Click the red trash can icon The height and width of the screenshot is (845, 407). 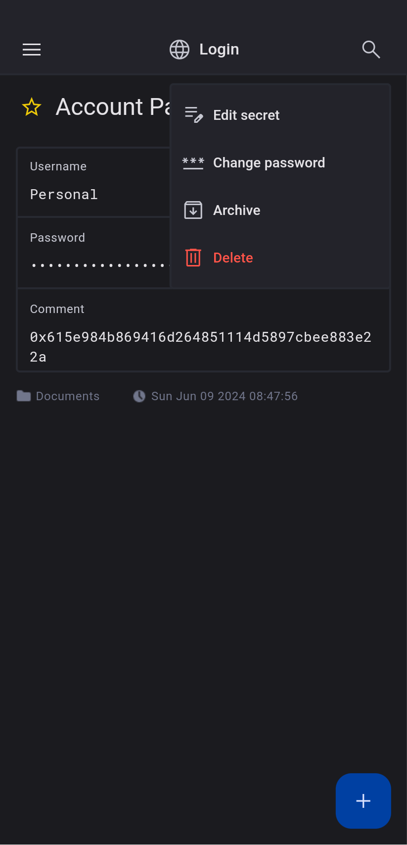[x=193, y=258]
